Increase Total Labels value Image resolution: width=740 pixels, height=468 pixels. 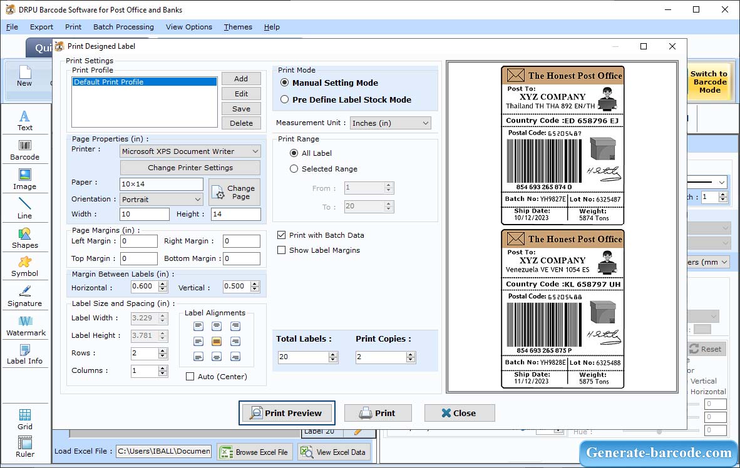(x=333, y=354)
